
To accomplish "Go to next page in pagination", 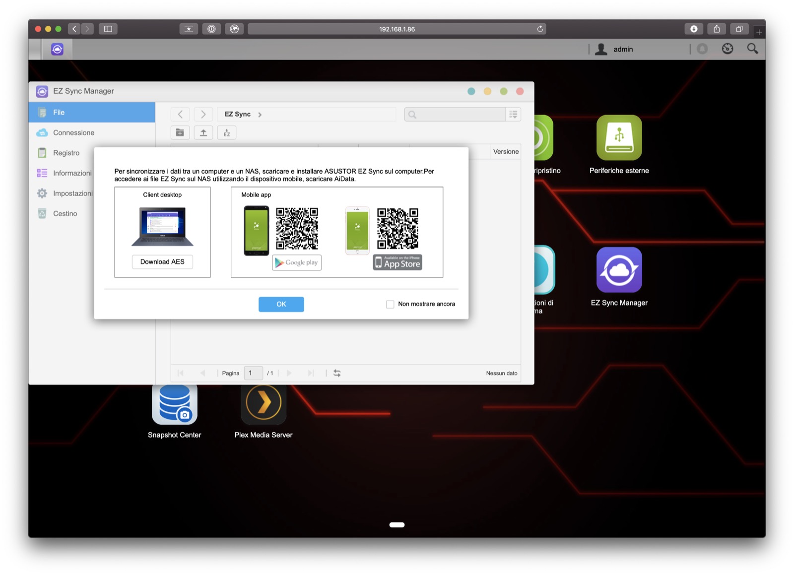I will pos(289,373).
